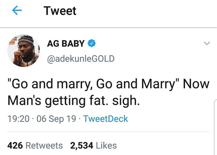Click the 426 retweet count number
Image resolution: width=217 pixels, height=155 pixels.
coord(15,145)
